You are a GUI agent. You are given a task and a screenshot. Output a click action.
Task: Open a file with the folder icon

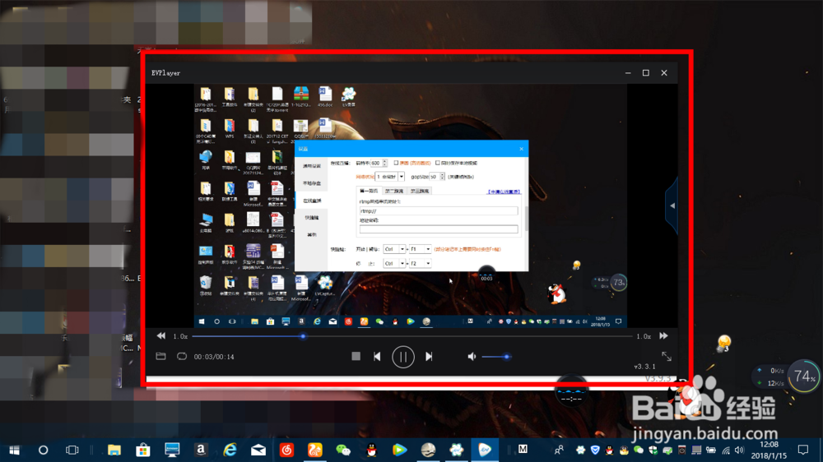click(160, 357)
